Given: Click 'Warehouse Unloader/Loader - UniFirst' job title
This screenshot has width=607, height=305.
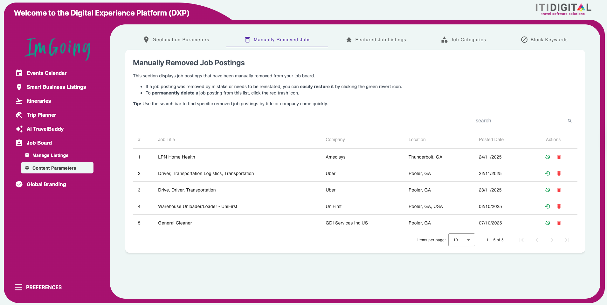Looking at the screenshot, I should click(197, 206).
